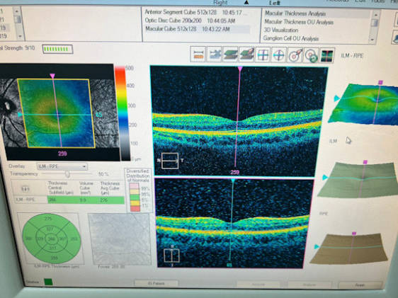Click the green layered slabs toolbar icon

(x=230, y=55)
